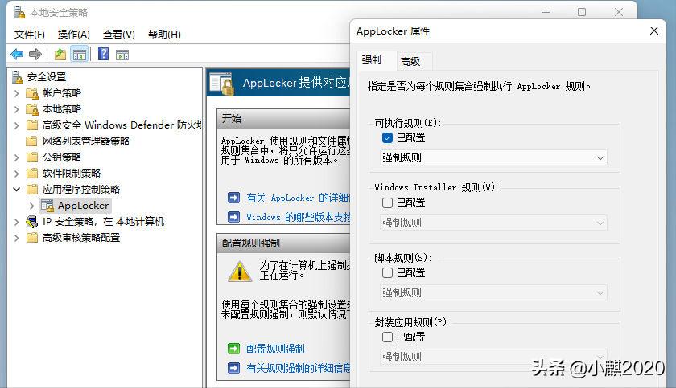Select 软件限制策略 in the tree
The image size is (676, 388).
click(72, 174)
